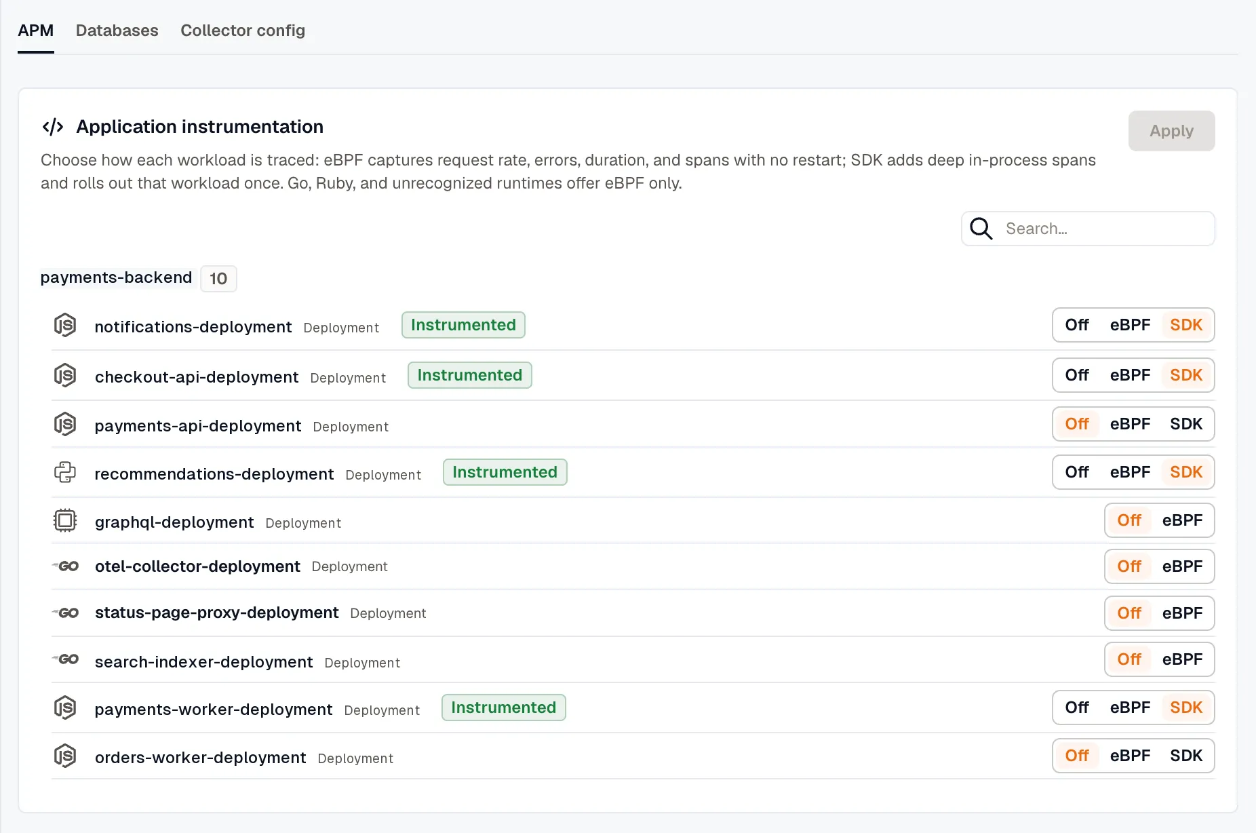Click the Node.js icon beside orders-worker-deployment
The width and height of the screenshot is (1256, 833).
tap(65, 756)
